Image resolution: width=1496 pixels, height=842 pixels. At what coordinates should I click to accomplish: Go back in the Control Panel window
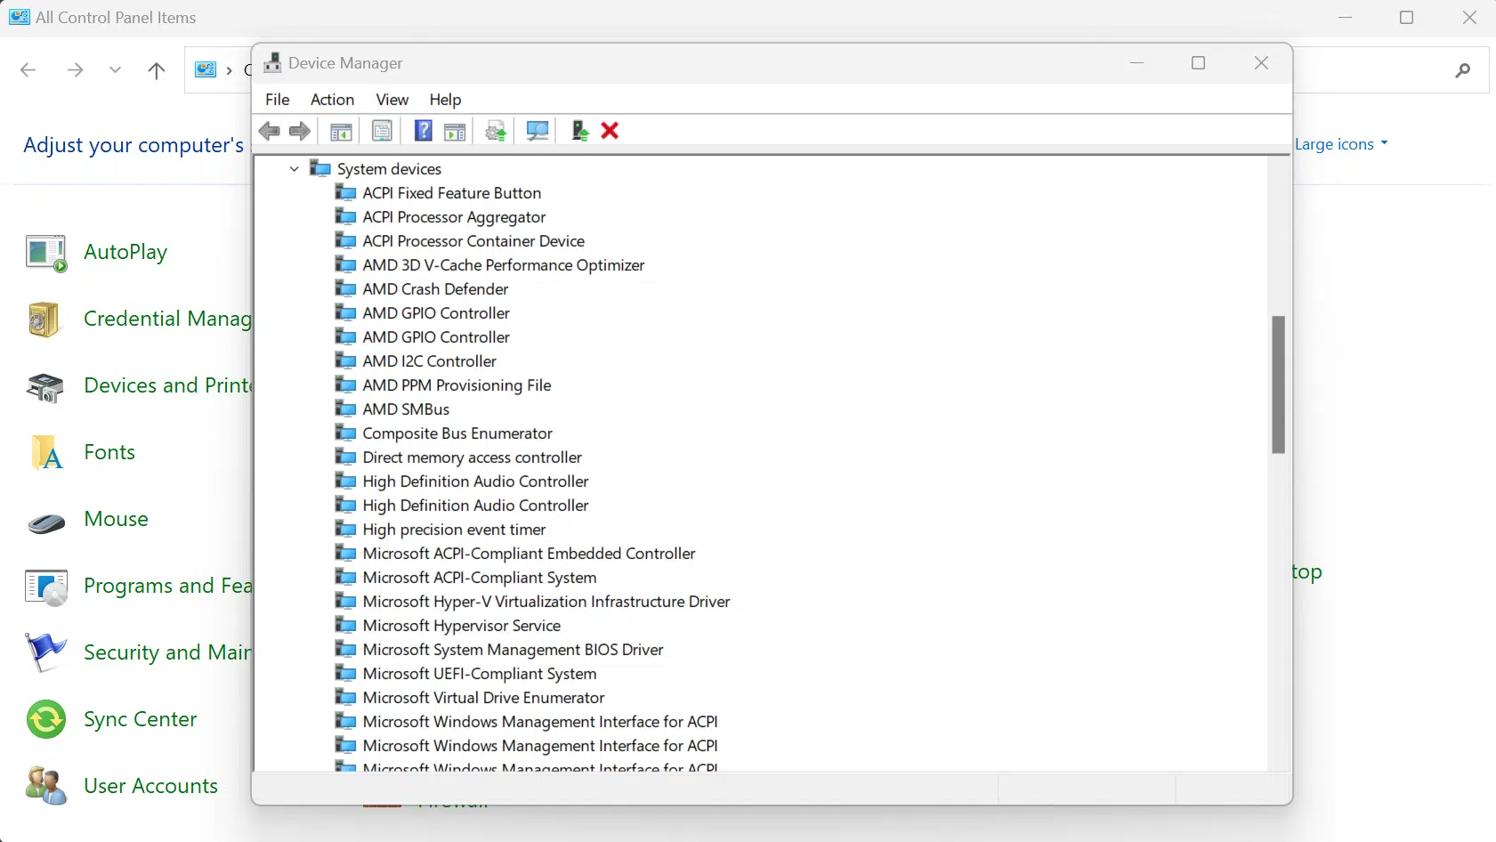[x=28, y=70]
